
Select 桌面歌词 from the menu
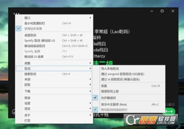30,35
